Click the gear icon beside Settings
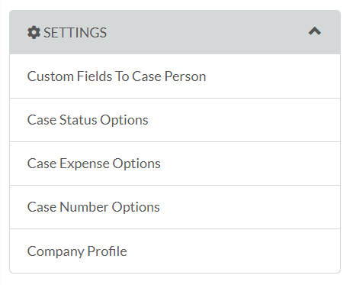The image size is (353, 285). pyautogui.click(x=34, y=33)
